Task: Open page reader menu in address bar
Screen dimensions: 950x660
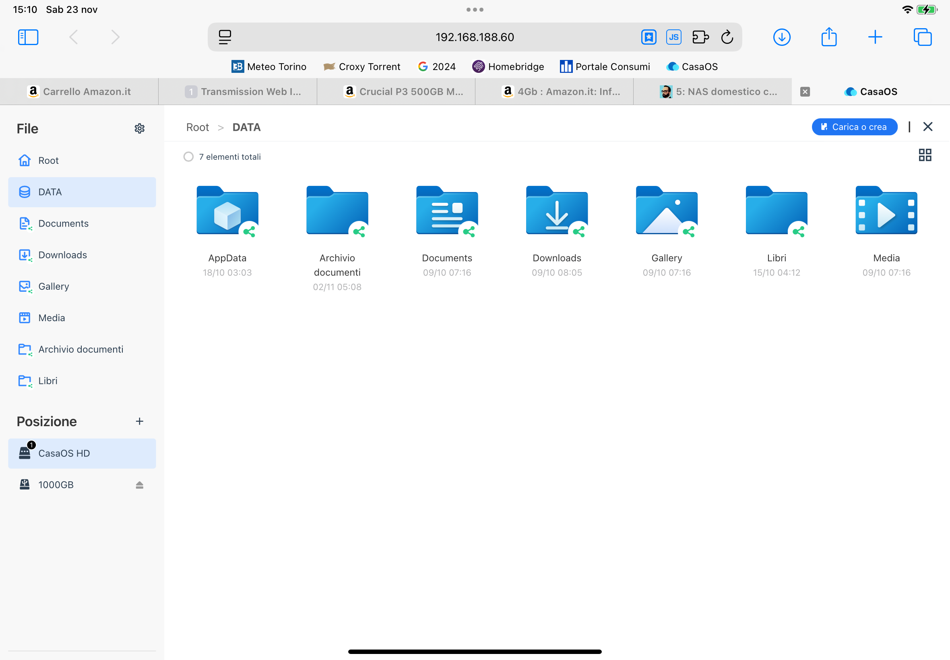Action: [x=225, y=37]
